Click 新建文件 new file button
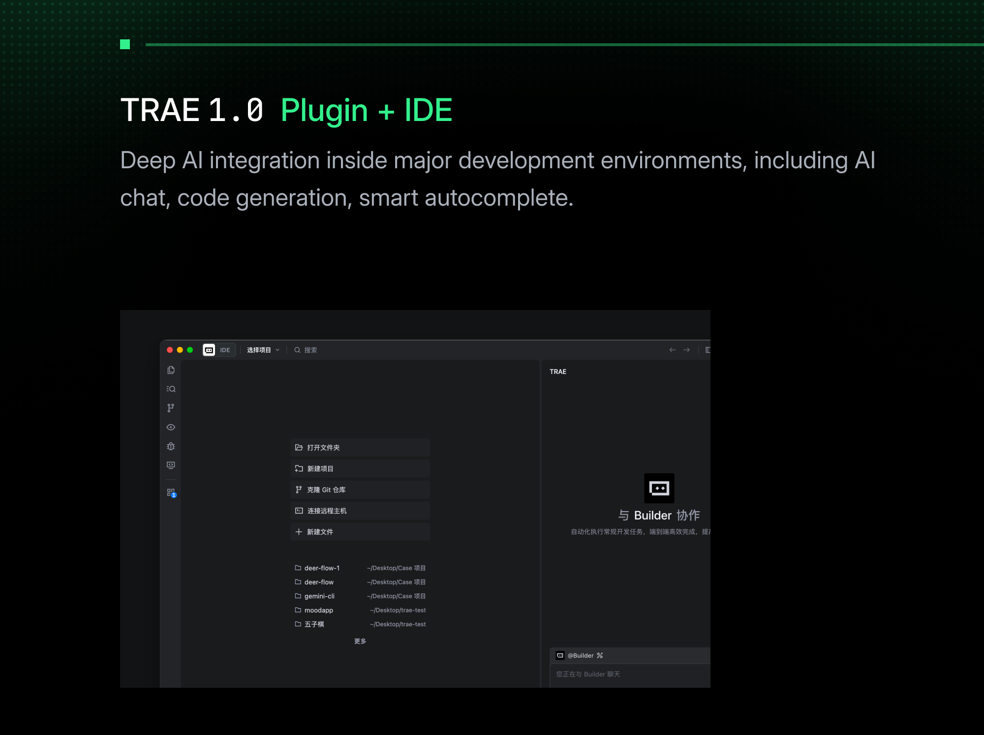Screen dimensions: 984x735 360,532
